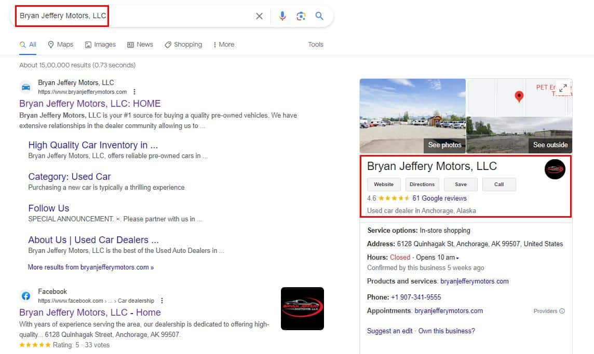Click the blue magnifying glass search icon
Viewport: 594px width, 354px height.
coord(319,16)
